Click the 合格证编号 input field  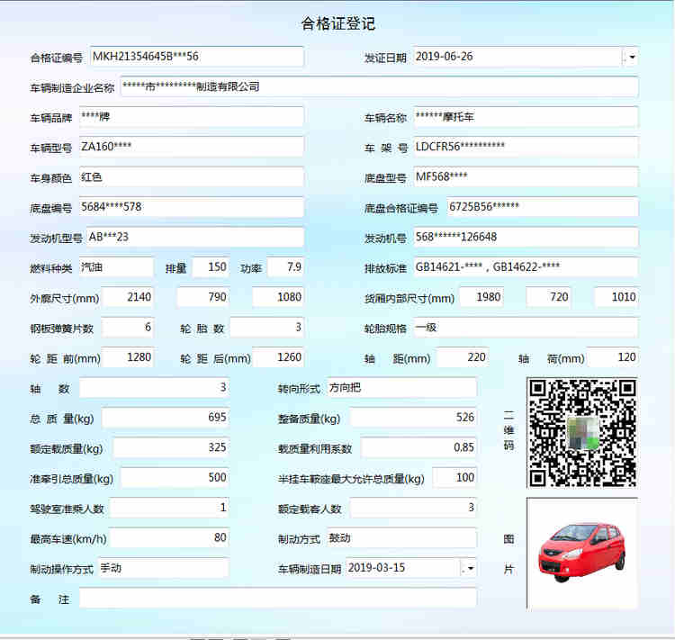click(197, 57)
